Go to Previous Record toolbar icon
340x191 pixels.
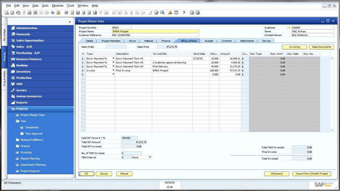coord(84,13)
